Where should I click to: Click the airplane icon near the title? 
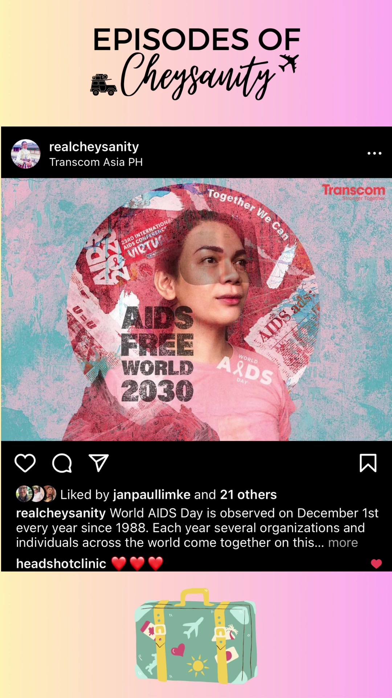pyautogui.click(x=289, y=63)
